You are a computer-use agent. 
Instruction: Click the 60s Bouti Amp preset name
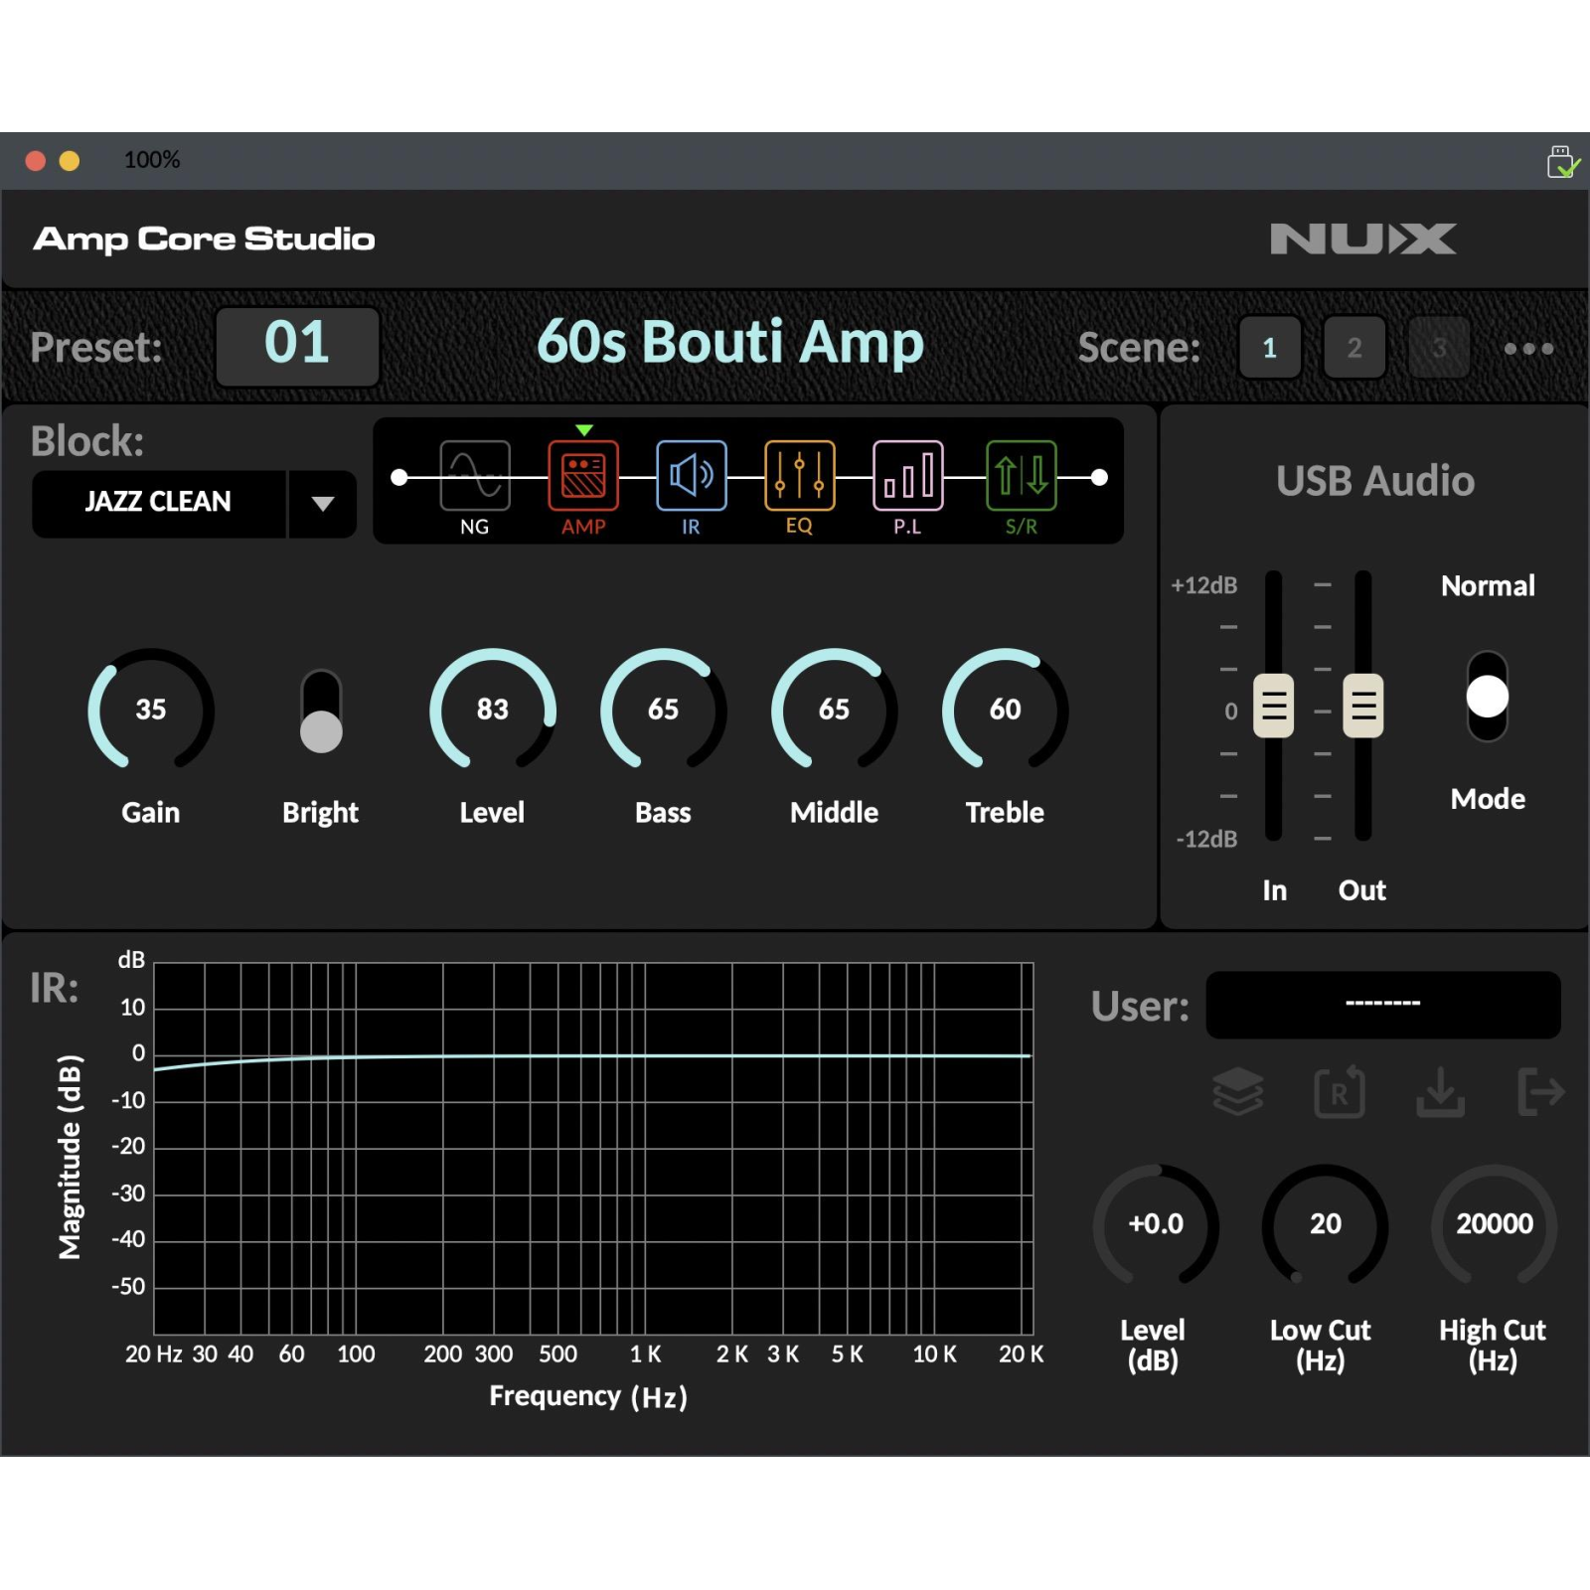tap(730, 343)
